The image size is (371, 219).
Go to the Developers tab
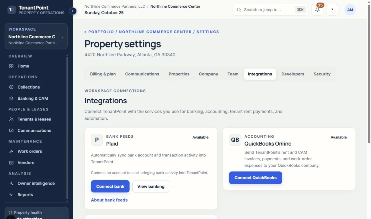pos(293,74)
